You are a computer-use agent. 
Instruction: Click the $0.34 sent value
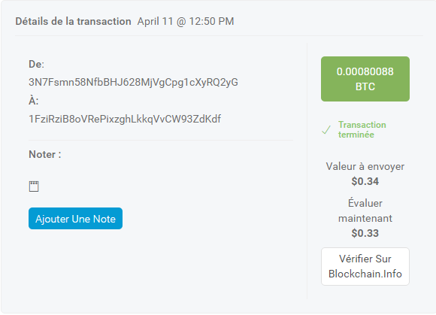pos(365,181)
